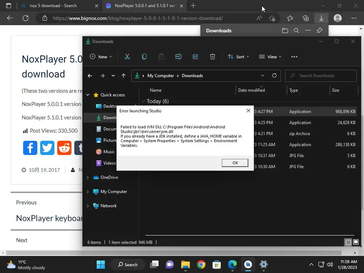Open the Collections icon in Edge
The image size is (364, 273).
[306, 18]
